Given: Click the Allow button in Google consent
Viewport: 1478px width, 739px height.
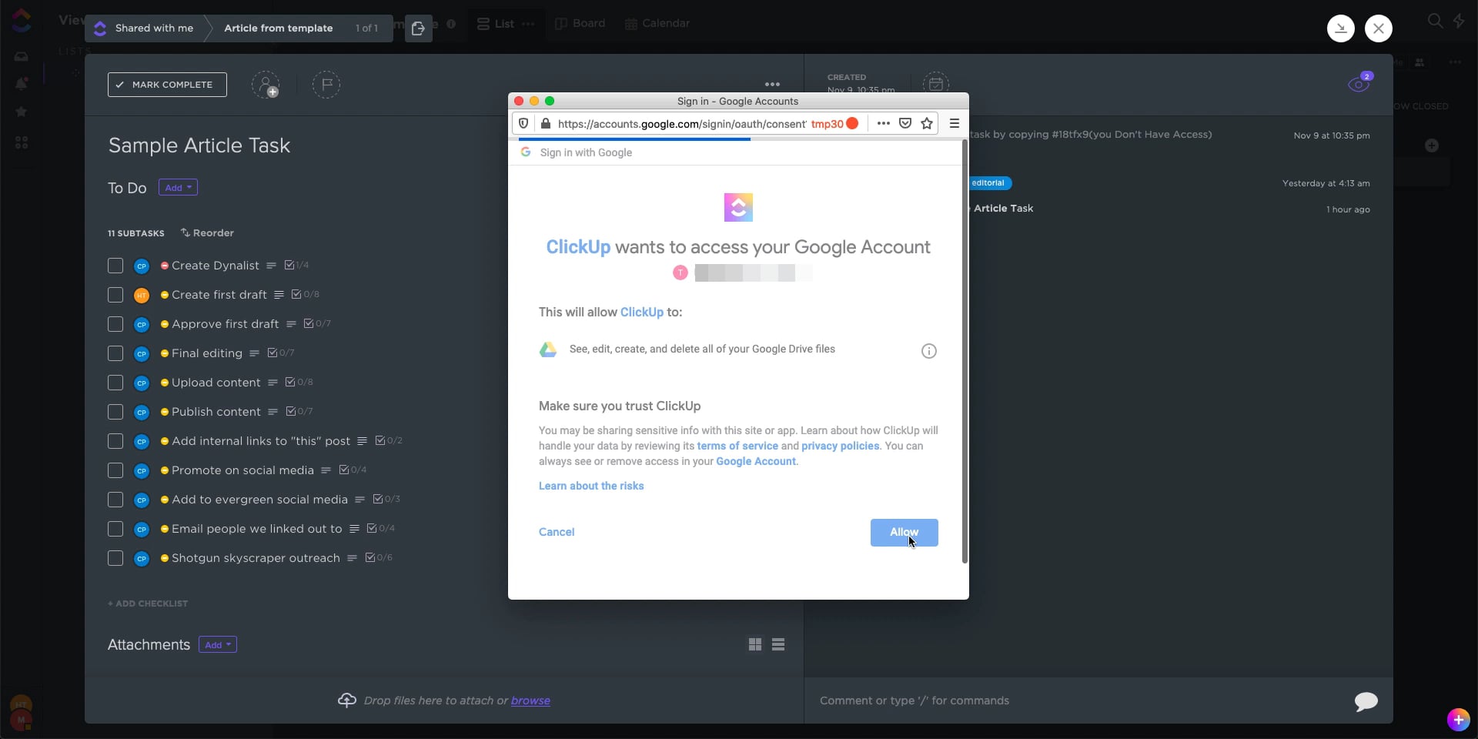Looking at the screenshot, I should pos(904,533).
